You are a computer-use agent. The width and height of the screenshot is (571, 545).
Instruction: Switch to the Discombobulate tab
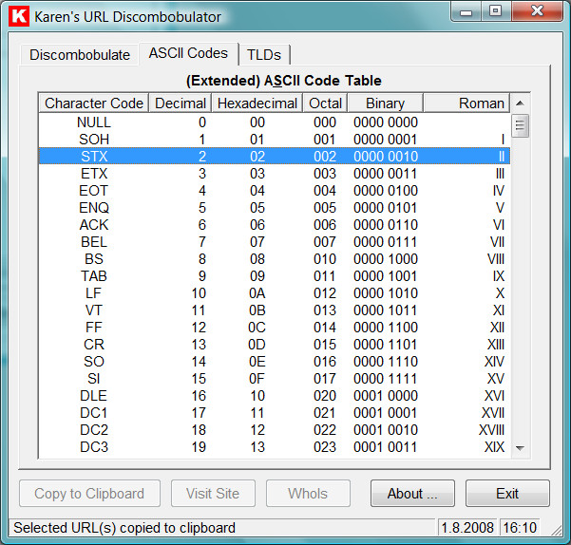[x=80, y=54]
